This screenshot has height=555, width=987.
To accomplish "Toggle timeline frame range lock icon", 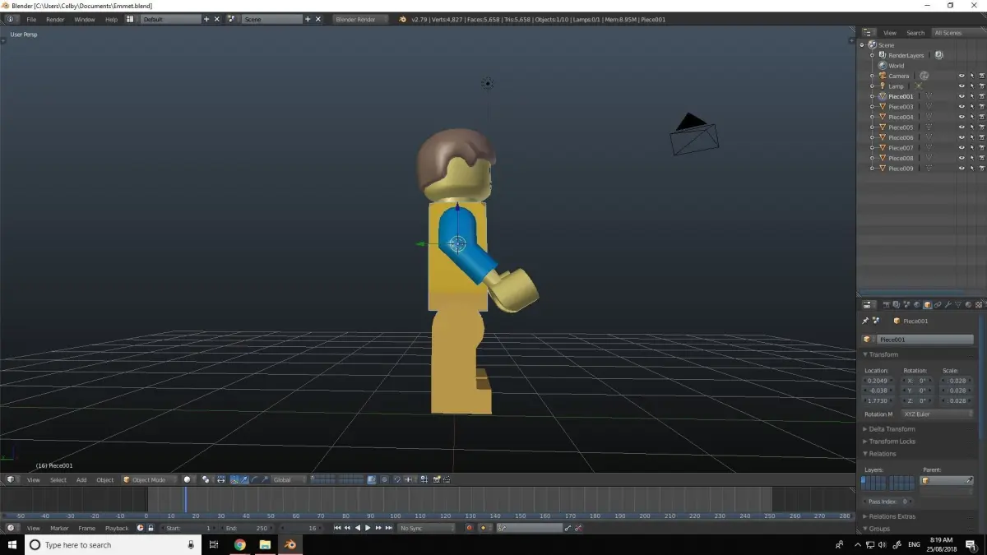I will (151, 528).
